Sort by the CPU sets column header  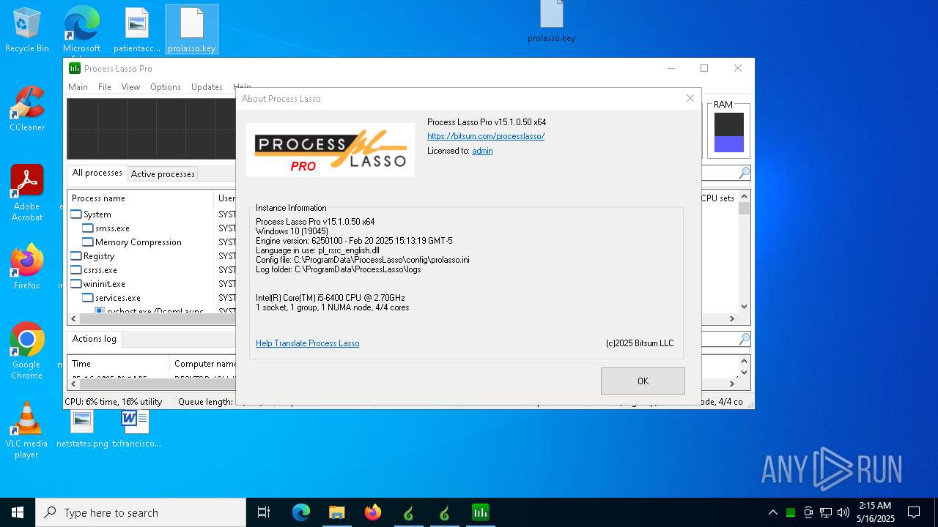pos(718,198)
